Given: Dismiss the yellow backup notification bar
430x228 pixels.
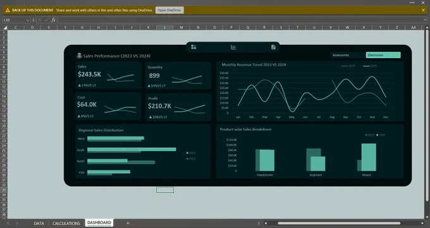Looking at the screenshot, I should tap(423, 10).
